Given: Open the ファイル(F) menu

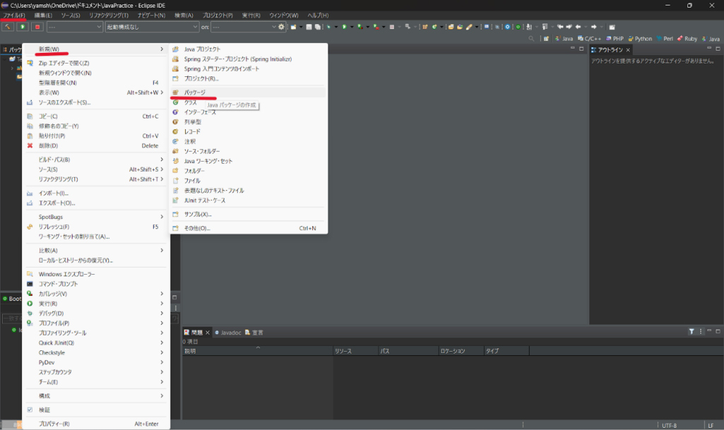Looking at the screenshot, I should [14, 16].
